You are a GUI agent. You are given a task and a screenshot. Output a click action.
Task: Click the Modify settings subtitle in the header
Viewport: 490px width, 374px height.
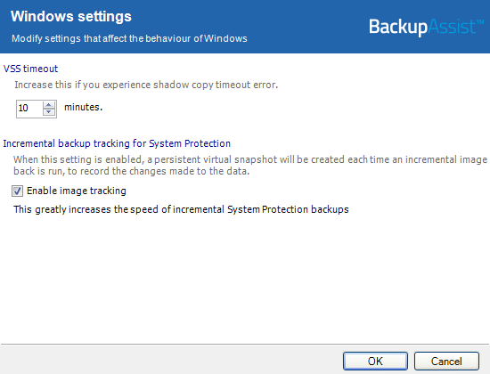129,38
